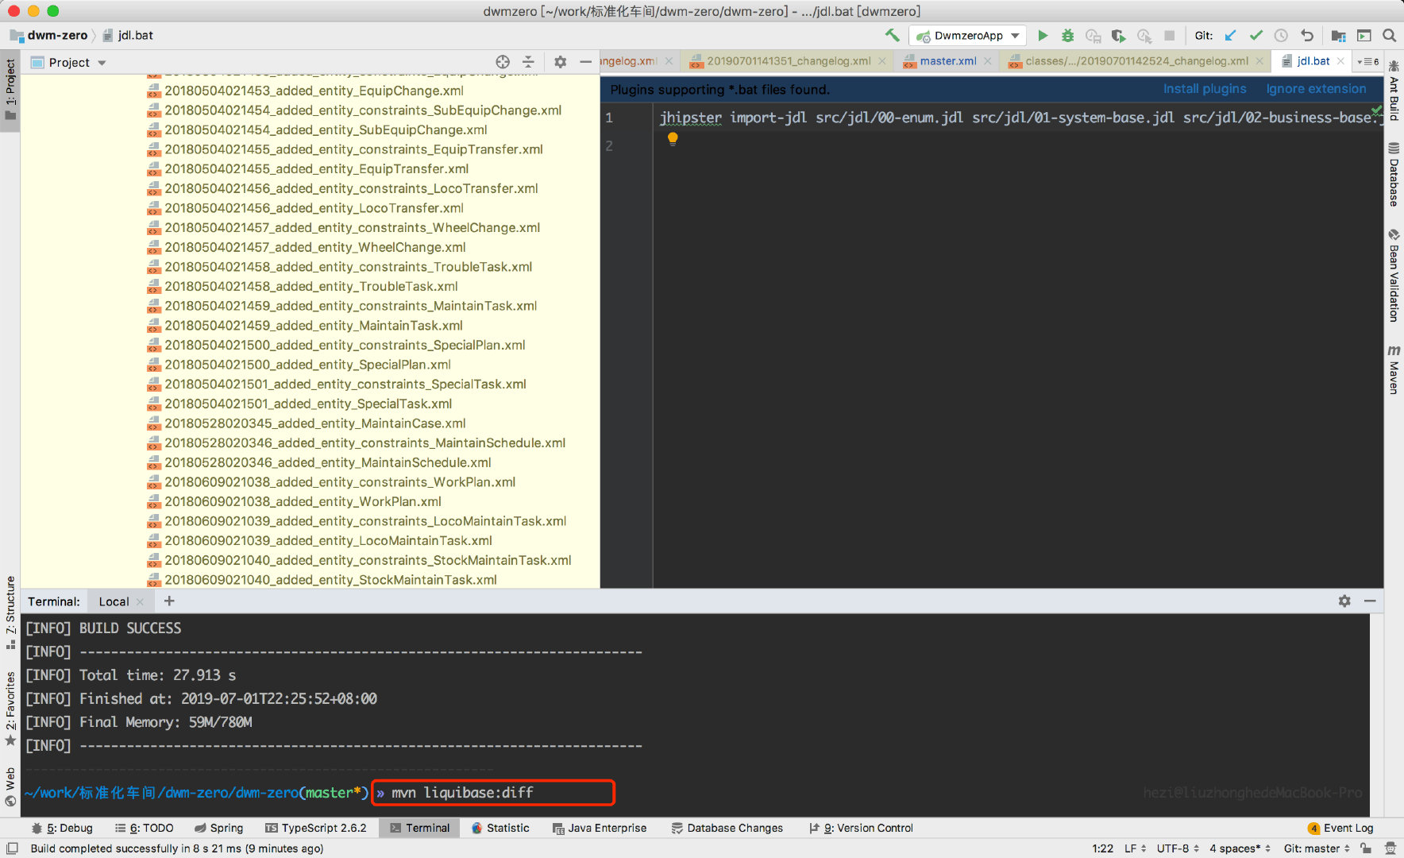The width and height of the screenshot is (1404, 858).
Task: Update project from Git arrow icon
Action: click(1230, 35)
